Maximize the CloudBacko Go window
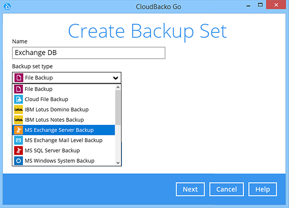Viewport: 289px width, 208px height. (260, 5)
